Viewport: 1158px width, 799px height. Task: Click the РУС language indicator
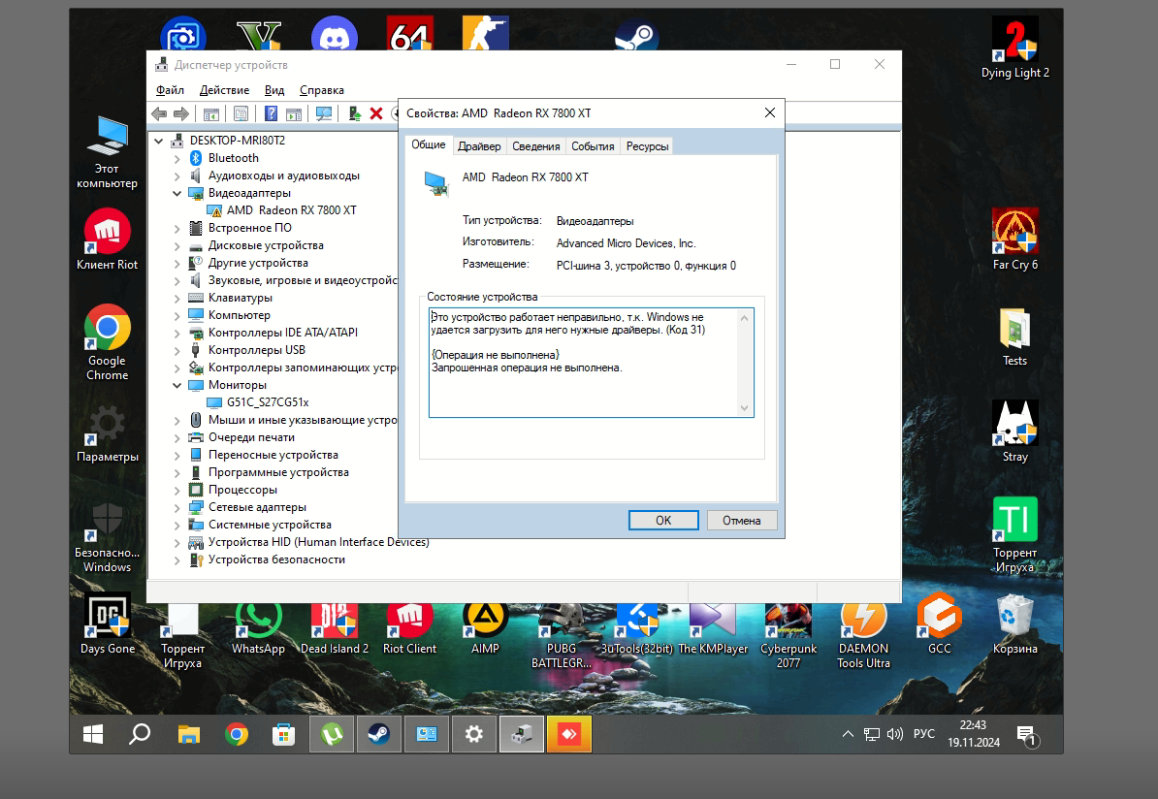[924, 734]
